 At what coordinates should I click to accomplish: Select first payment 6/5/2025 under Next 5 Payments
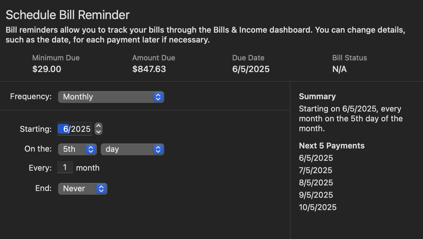pos(316,158)
